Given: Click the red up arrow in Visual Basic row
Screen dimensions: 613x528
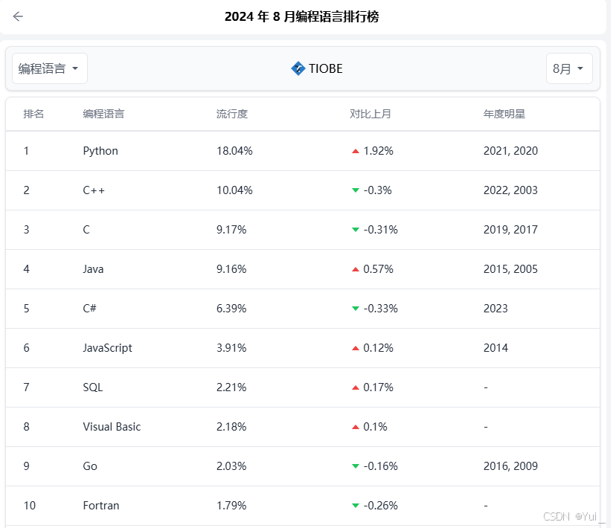Looking at the screenshot, I should 356,427.
